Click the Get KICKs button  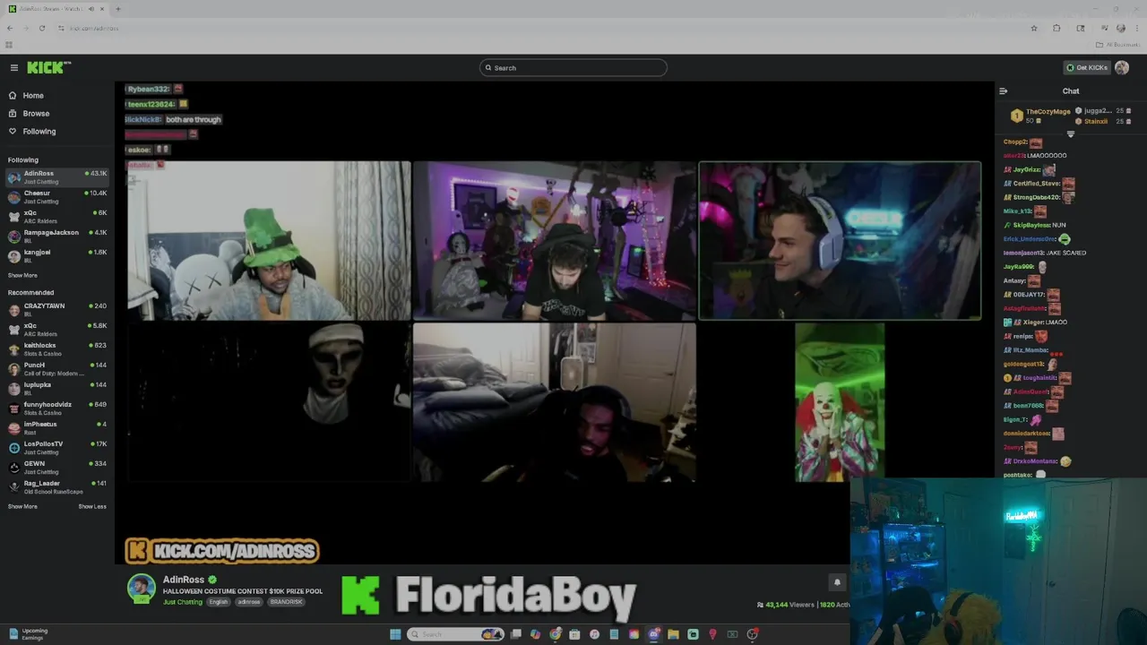[x=1086, y=68]
